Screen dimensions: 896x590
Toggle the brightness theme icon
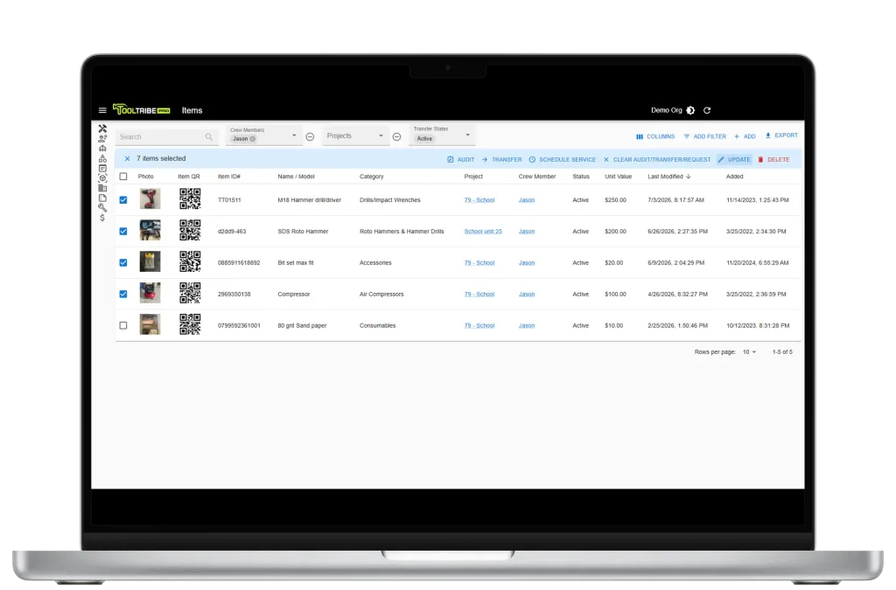pyautogui.click(x=690, y=111)
